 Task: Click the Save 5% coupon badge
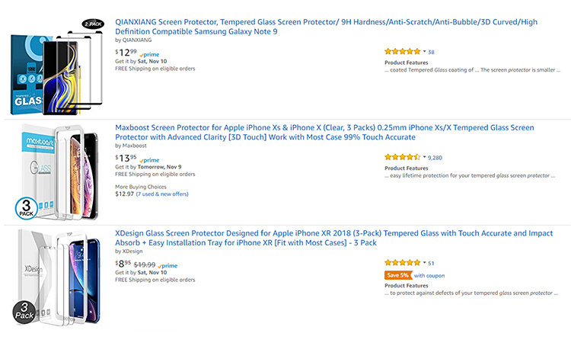[x=398, y=275]
